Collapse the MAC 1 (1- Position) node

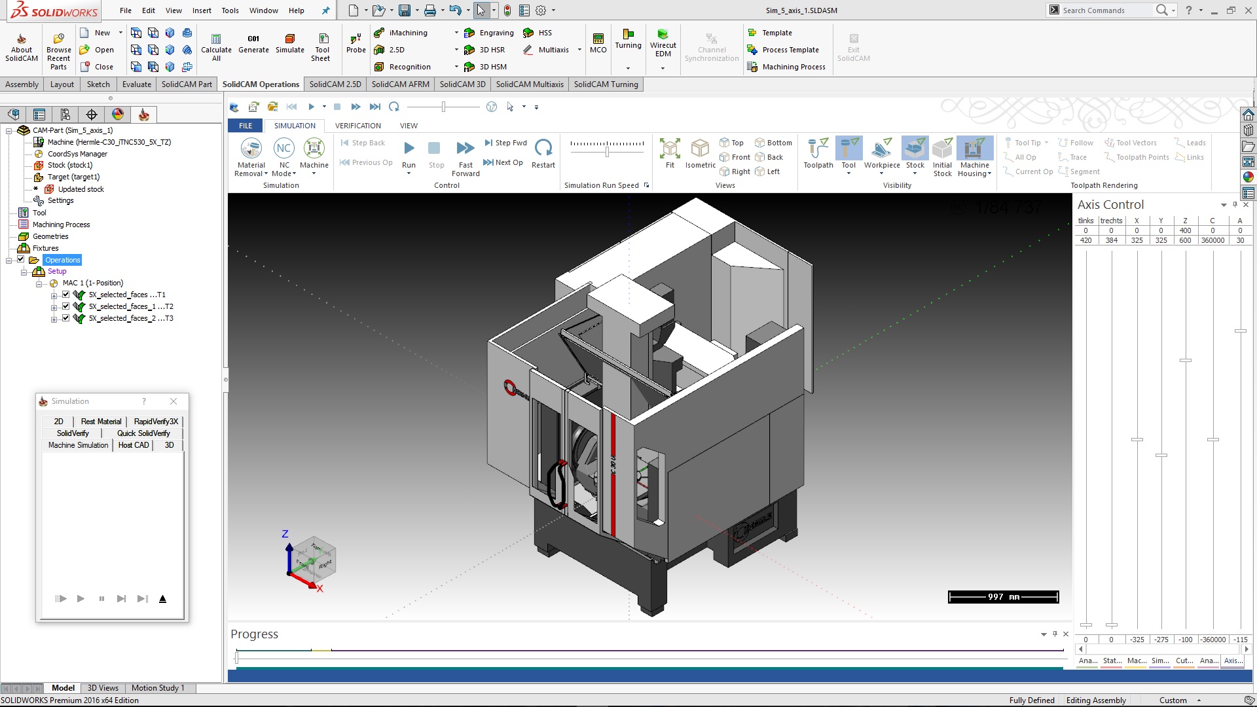coord(39,283)
